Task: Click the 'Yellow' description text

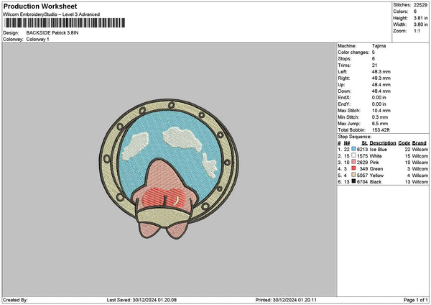Action: point(376,176)
